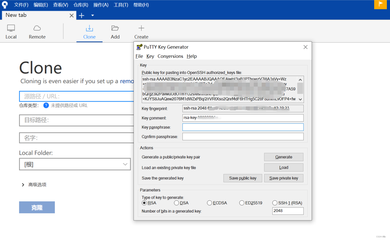This screenshot has height=240, width=390.
Task: Open the Local repositories view
Action: [x=11, y=32]
